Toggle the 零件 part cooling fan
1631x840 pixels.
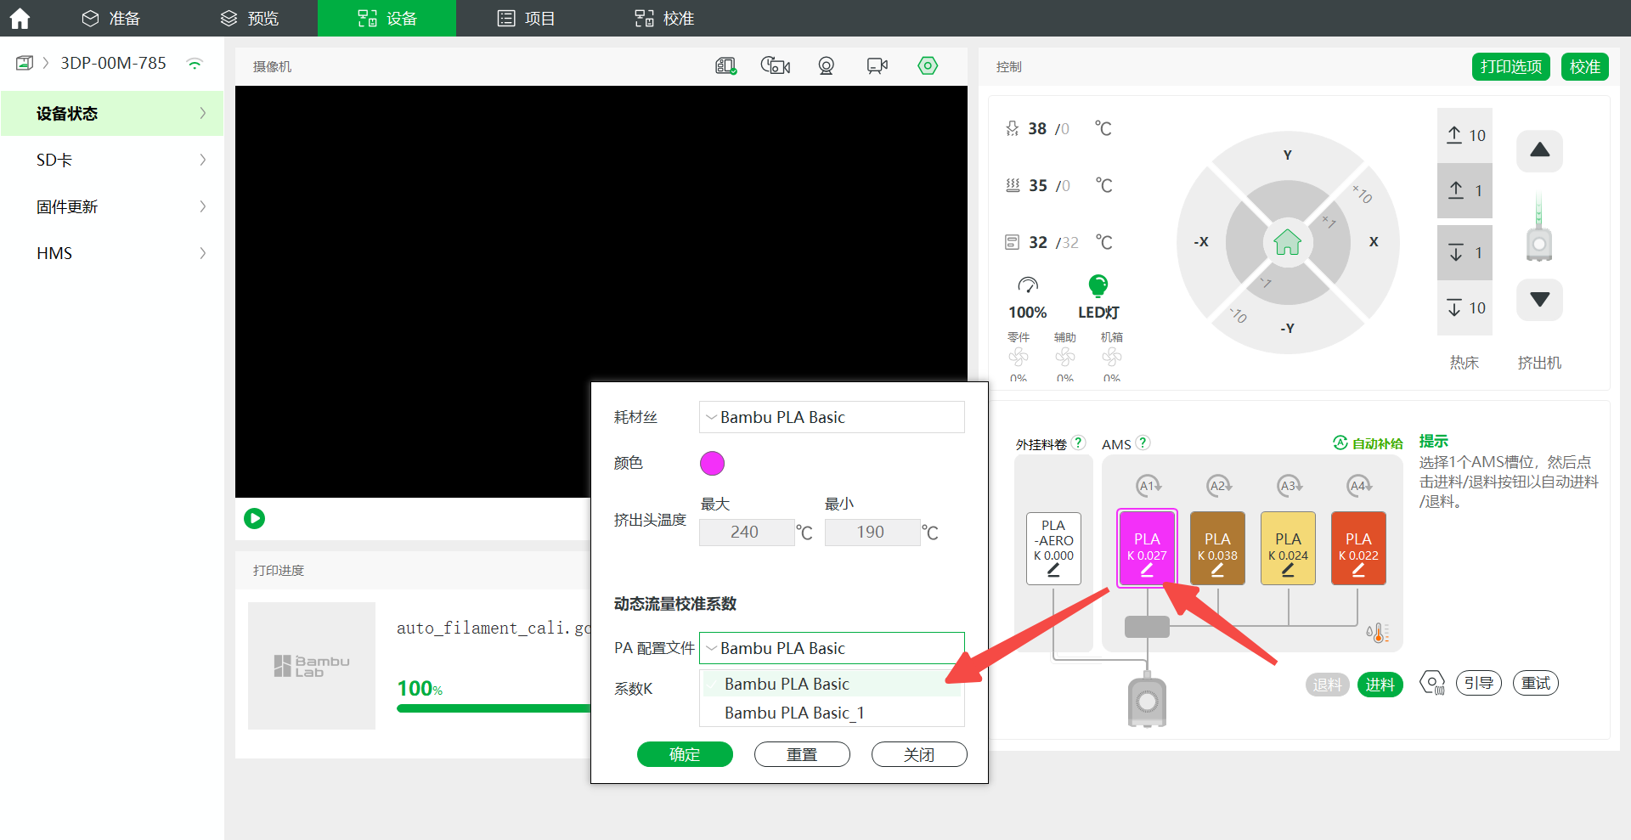[1019, 357]
